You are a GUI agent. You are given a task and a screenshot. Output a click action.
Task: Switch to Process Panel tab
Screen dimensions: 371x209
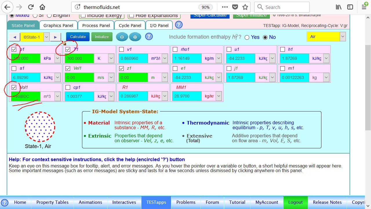click(x=96, y=25)
